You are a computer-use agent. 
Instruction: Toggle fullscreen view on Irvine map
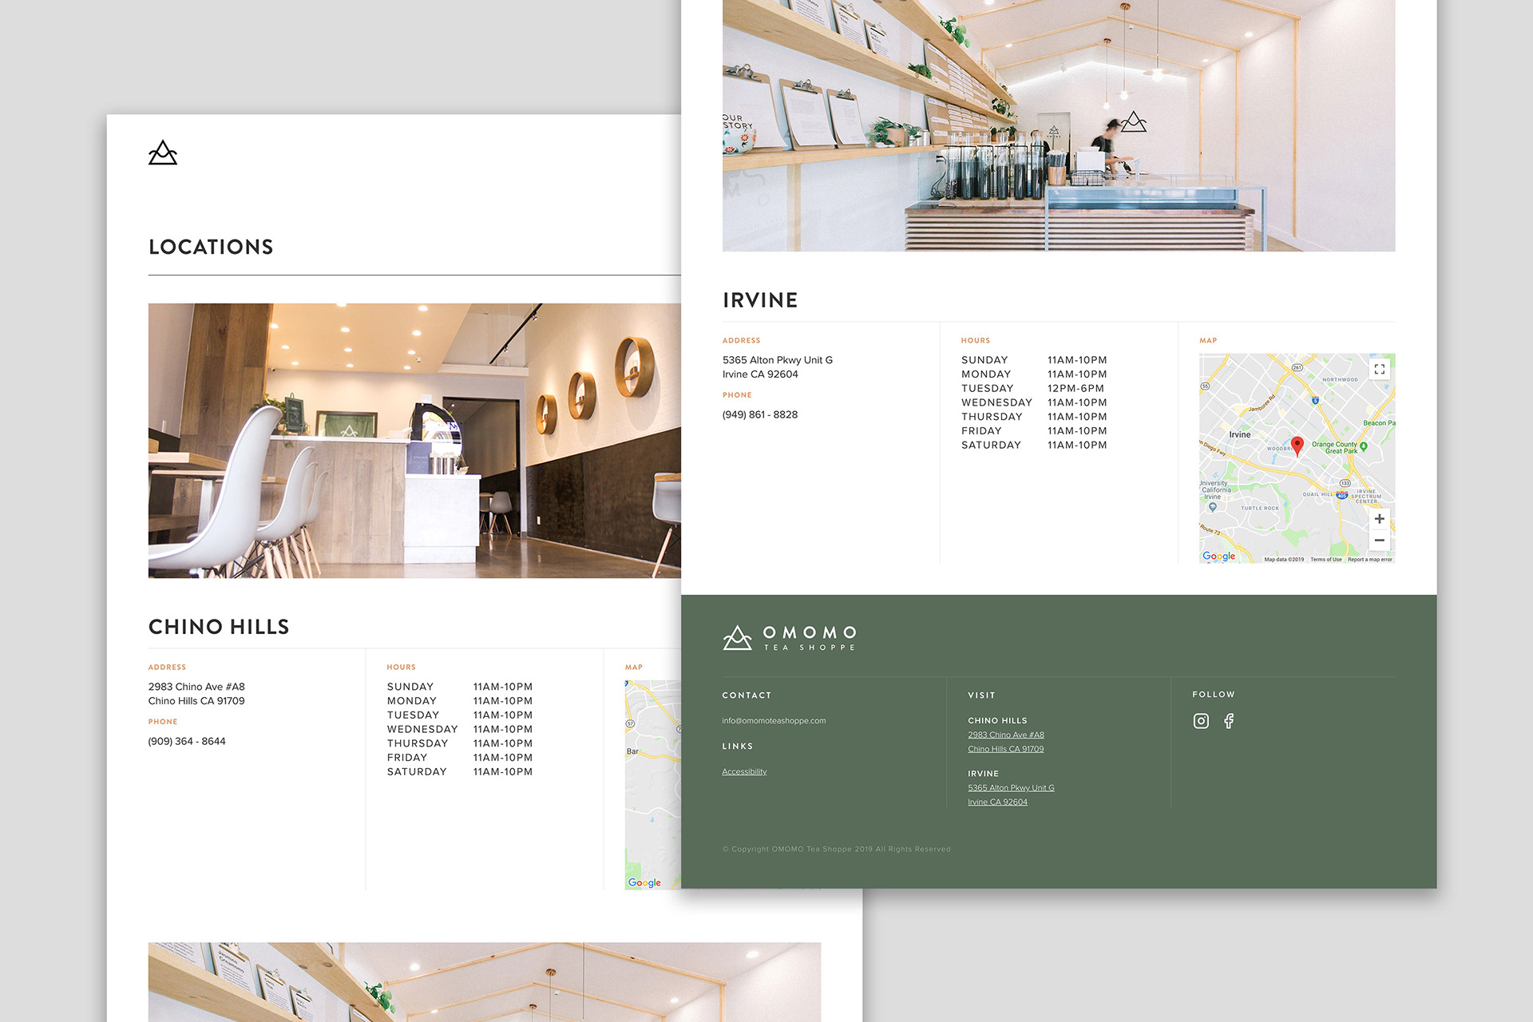[x=1379, y=369]
